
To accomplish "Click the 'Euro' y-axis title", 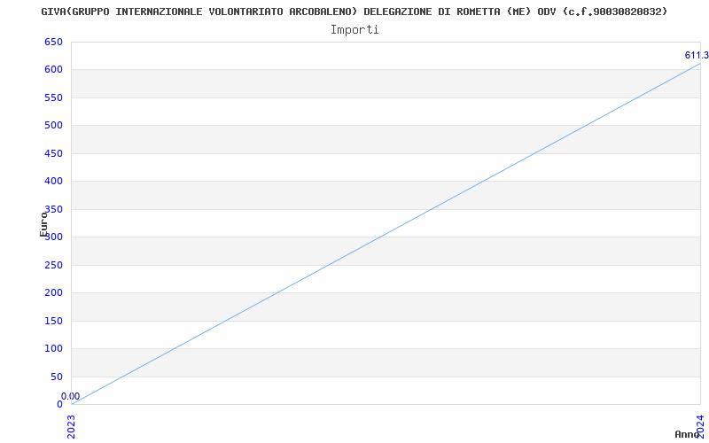I will [43, 224].
